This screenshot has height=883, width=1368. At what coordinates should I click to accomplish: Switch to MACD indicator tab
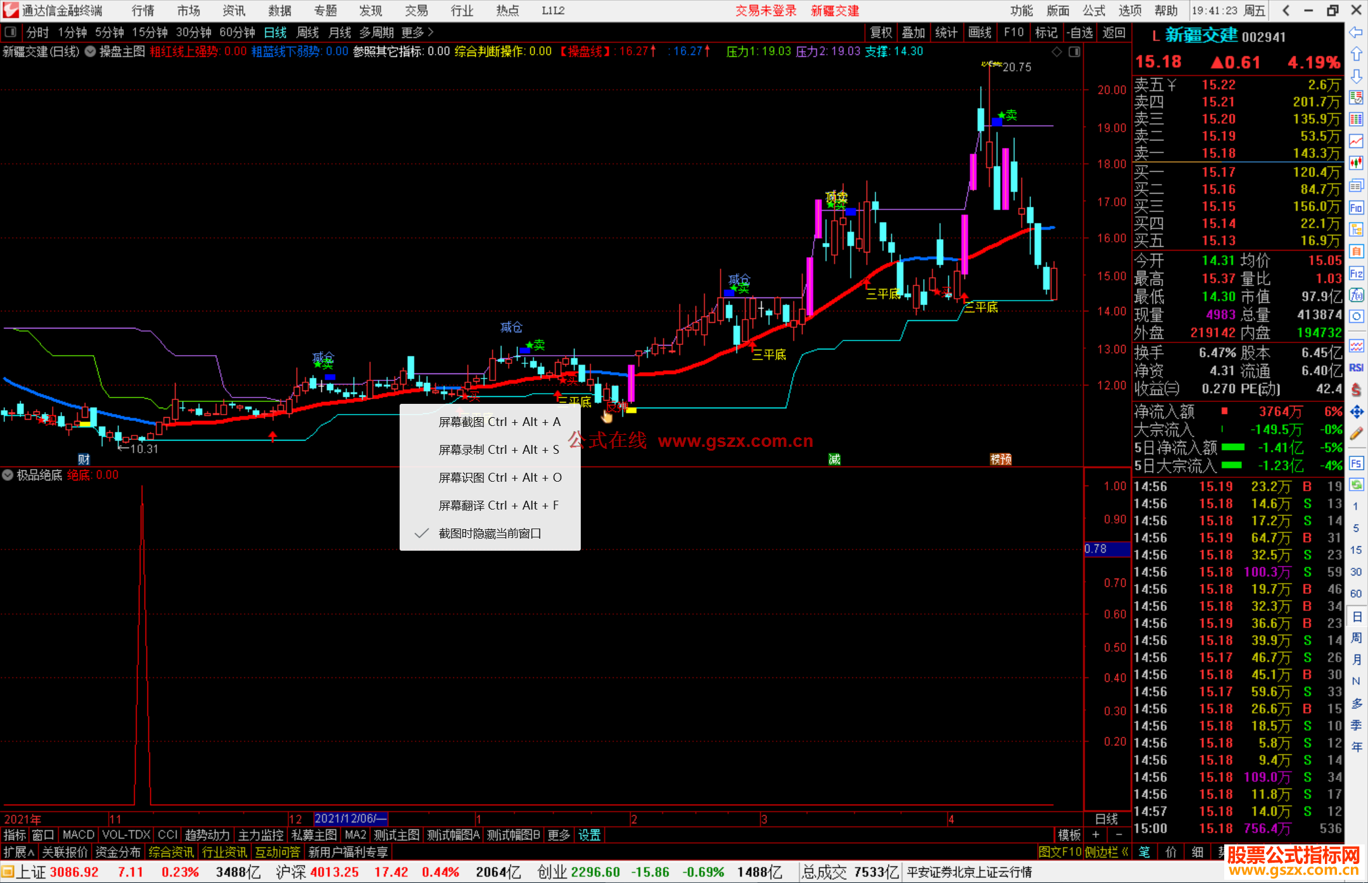point(78,835)
